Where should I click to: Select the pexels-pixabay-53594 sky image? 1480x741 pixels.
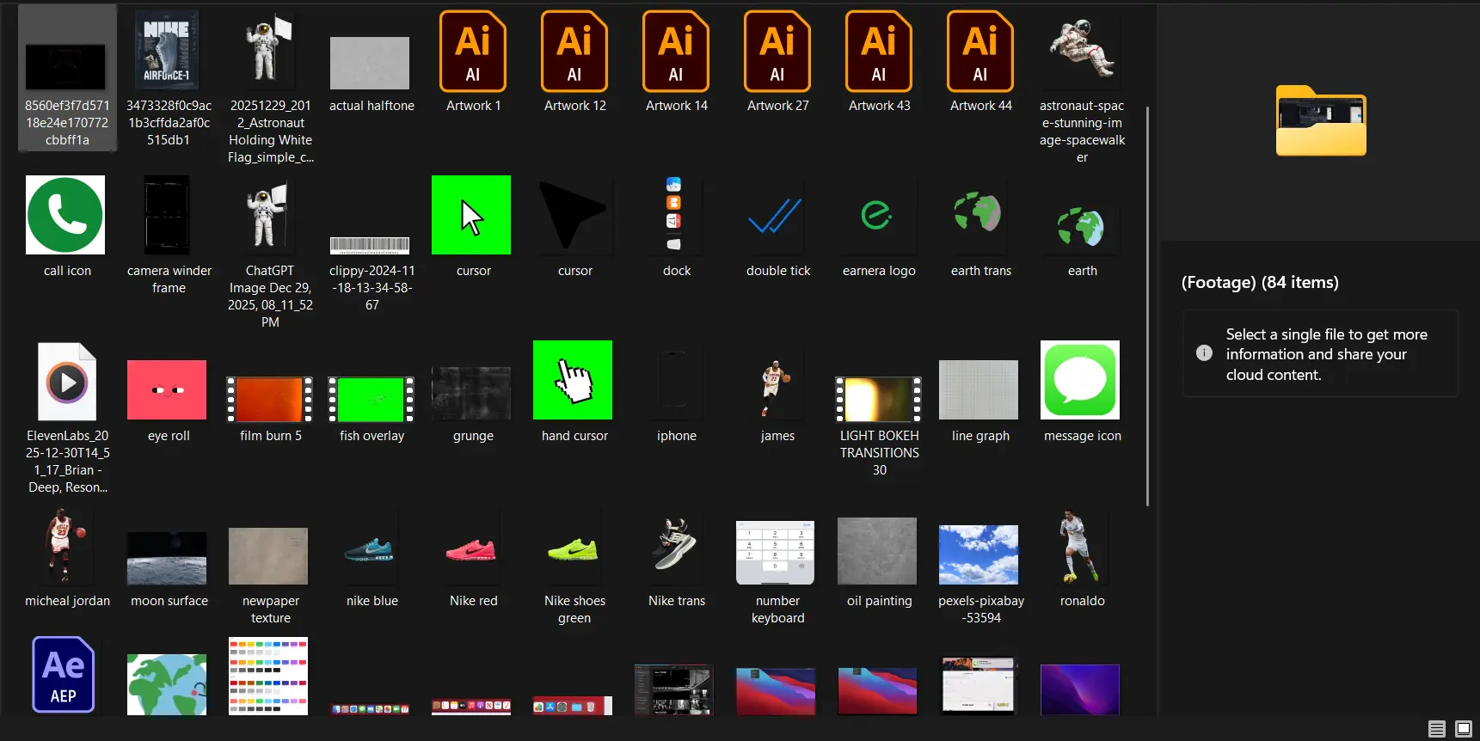tap(979, 554)
